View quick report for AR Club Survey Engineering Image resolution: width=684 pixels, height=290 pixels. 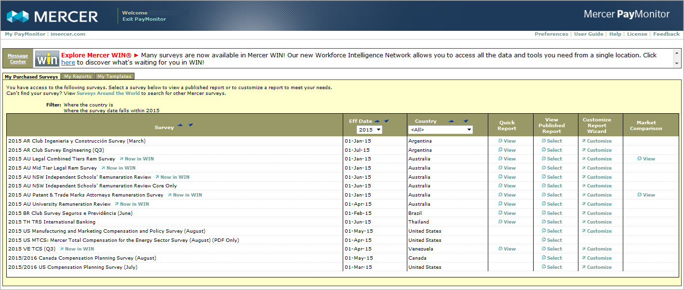[507, 150]
